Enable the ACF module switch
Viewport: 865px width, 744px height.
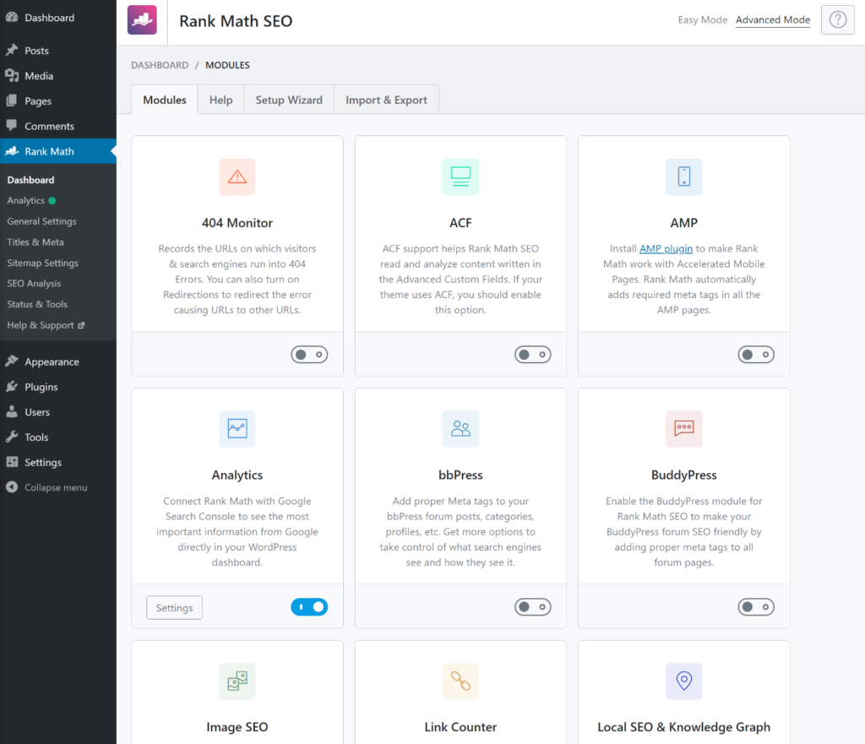[x=532, y=355]
